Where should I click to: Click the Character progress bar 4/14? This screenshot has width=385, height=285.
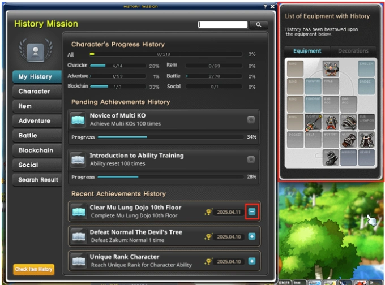[x=118, y=66]
